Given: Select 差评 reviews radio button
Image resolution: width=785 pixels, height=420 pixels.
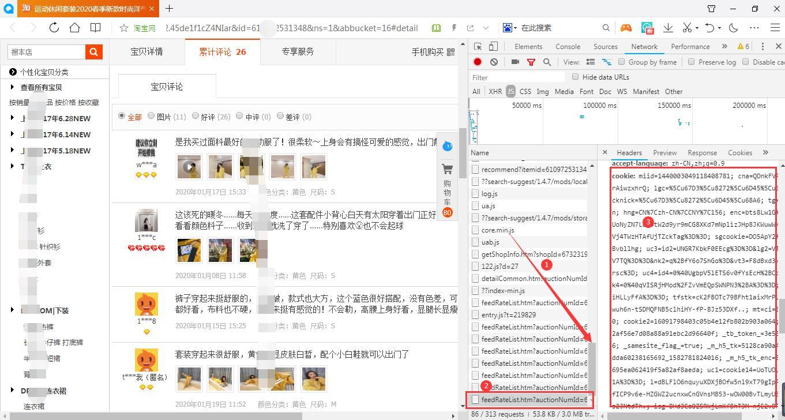Looking at the screenshot, I should (280, 116).
